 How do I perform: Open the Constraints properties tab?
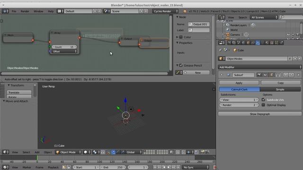(x=253, y=43)
